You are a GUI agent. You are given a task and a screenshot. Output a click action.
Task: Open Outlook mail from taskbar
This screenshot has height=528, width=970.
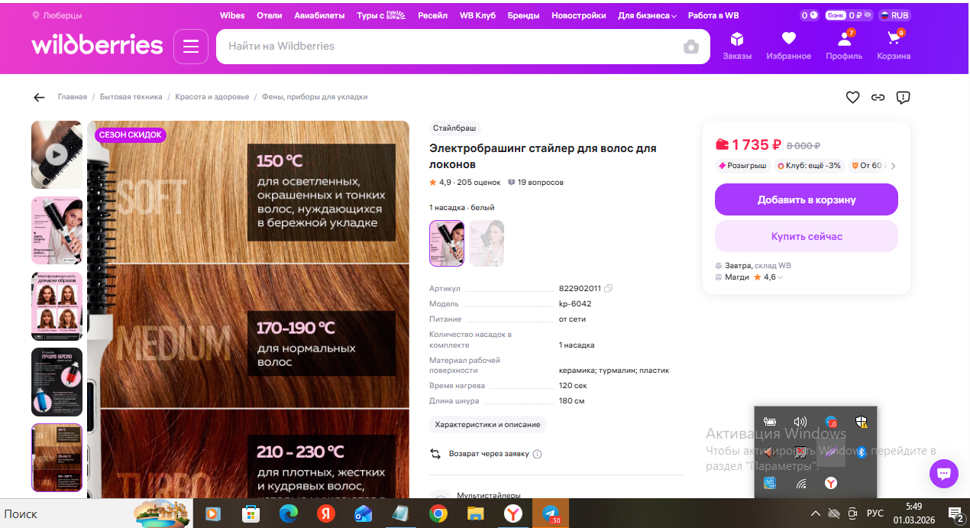point(364,513)
